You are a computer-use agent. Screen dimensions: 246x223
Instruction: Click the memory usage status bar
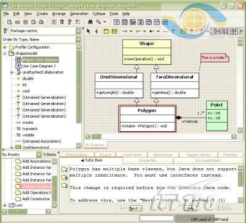209,219
